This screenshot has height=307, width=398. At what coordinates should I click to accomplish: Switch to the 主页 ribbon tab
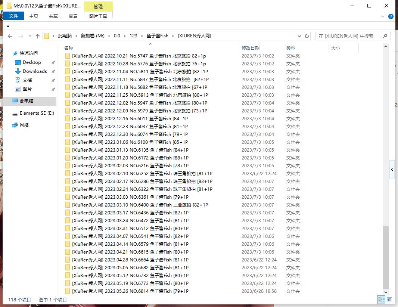[34, 16]
